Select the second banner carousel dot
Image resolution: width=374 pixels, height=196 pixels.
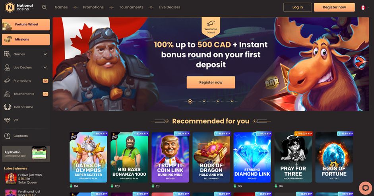pos(204,101)
